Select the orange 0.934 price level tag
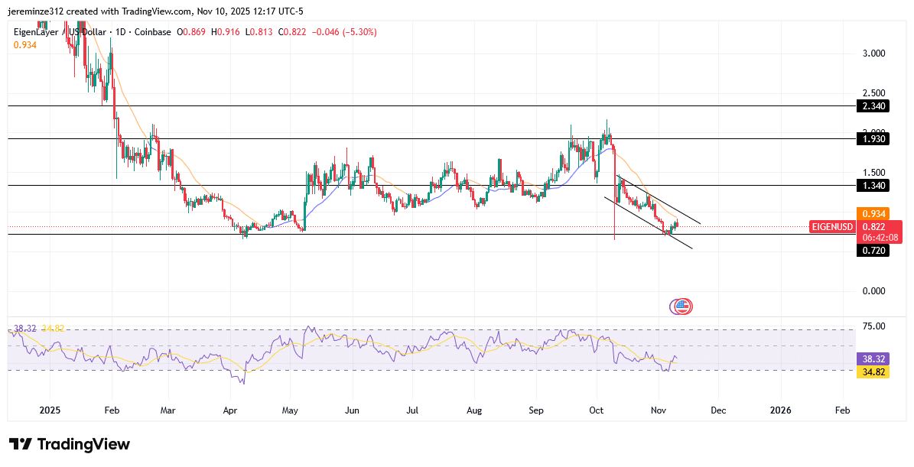This screenshot has width=914, height=467. (874, 214)
